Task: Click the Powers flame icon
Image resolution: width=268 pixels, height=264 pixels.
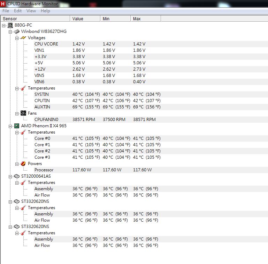Action: click(23, 164)
